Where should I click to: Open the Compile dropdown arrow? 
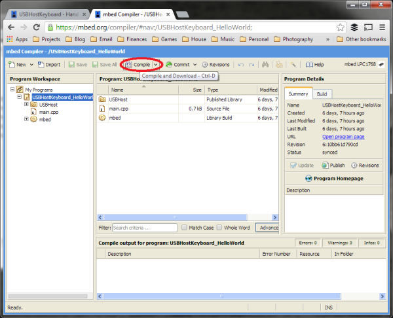coord(156,65)
